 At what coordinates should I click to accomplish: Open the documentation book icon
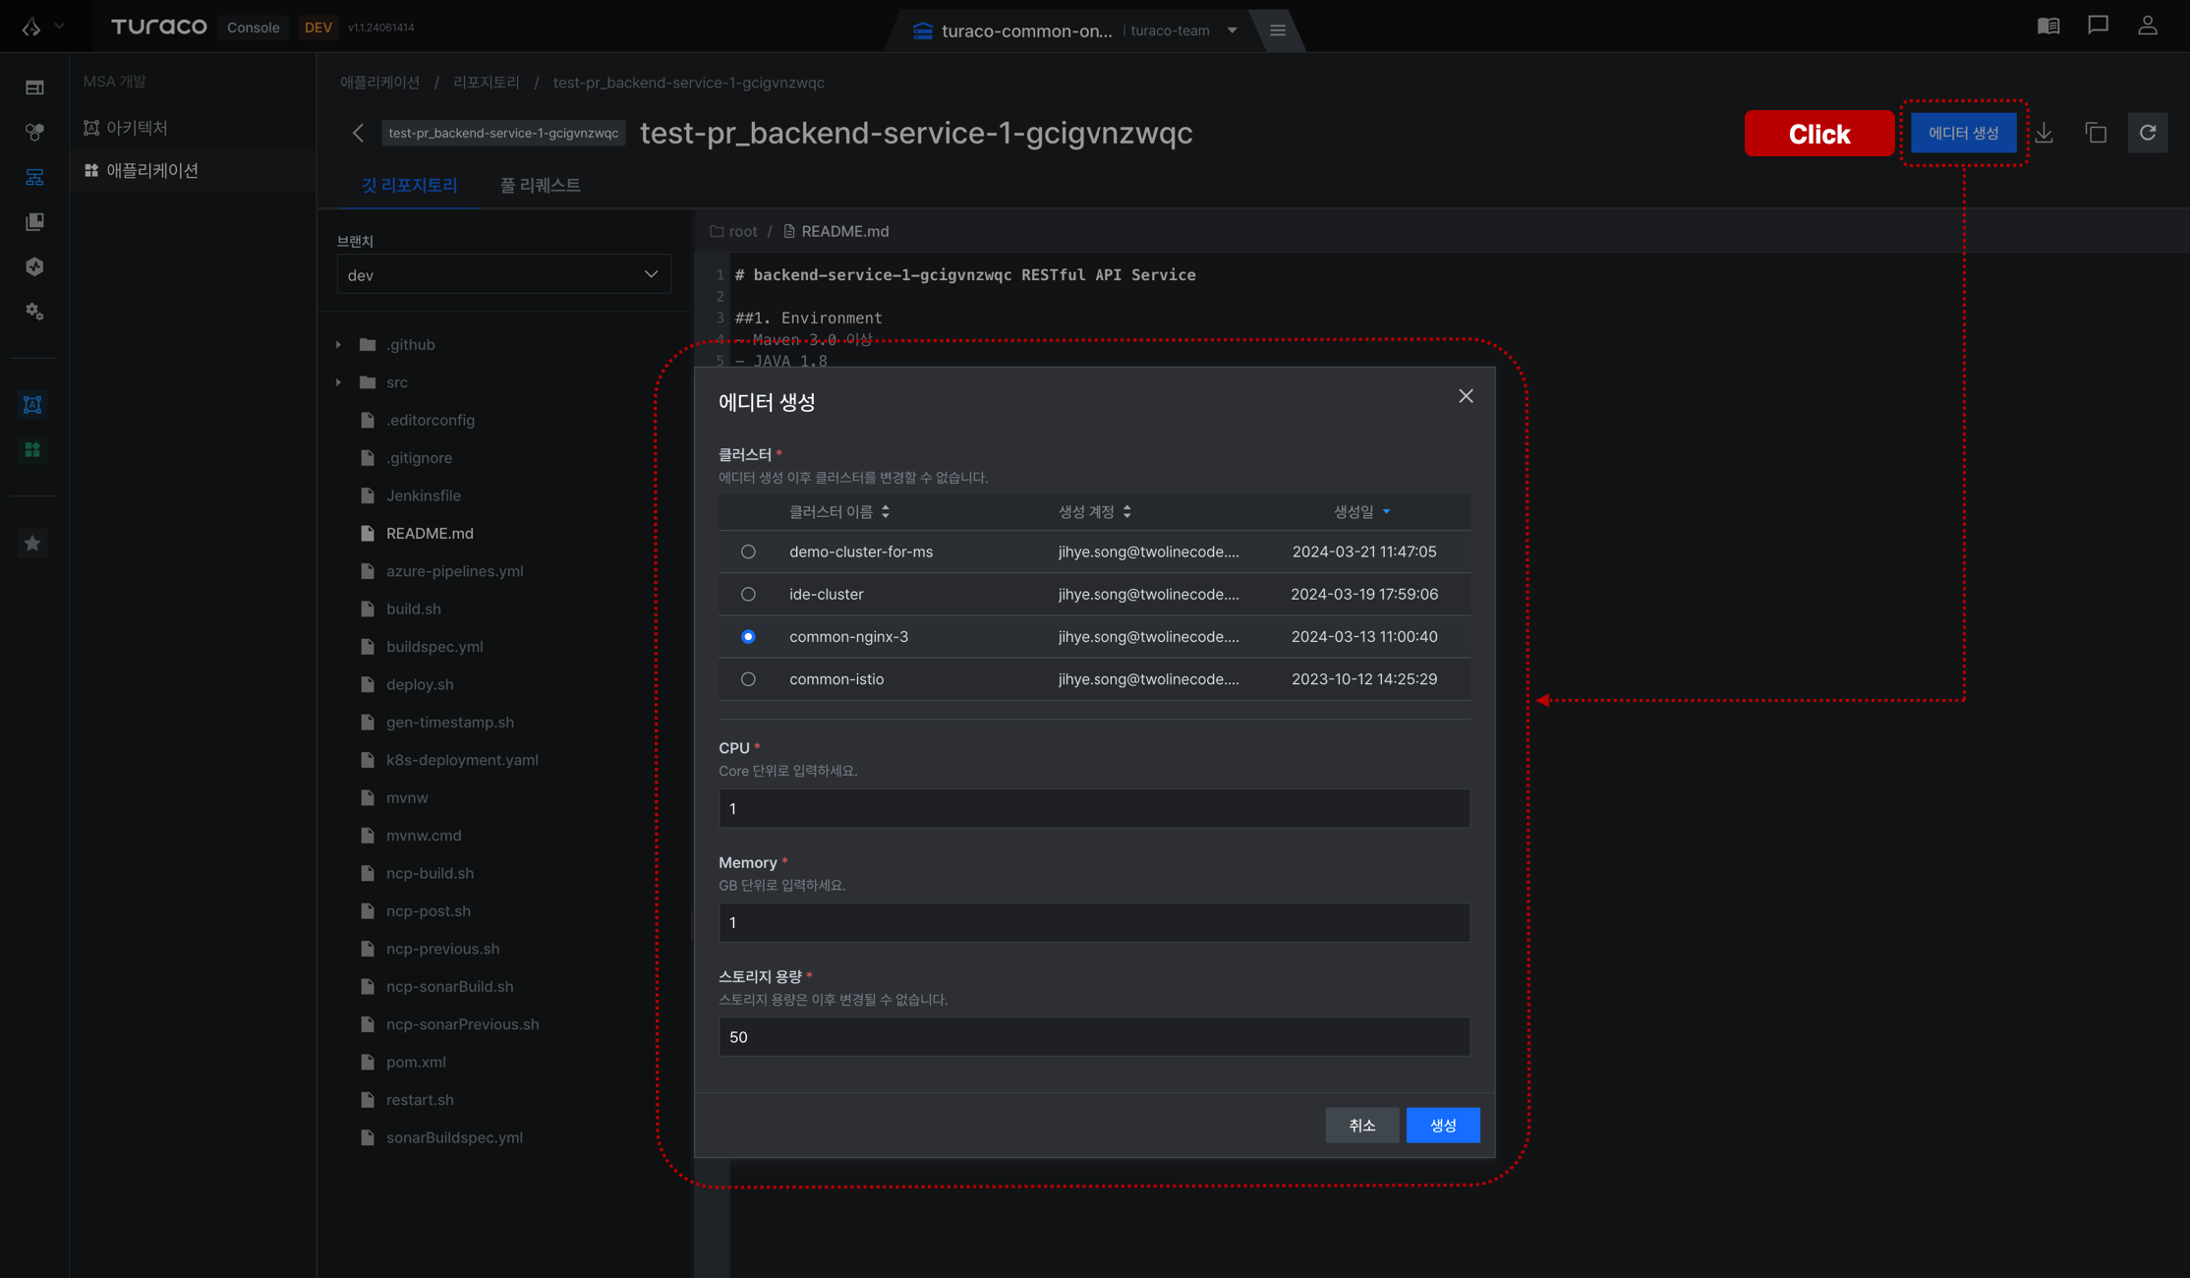pyautogui.click(x=2048, y=27)
